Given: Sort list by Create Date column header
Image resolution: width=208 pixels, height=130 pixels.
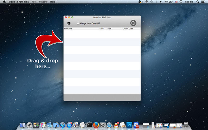Looking at the screenshot, I should 131,29.
